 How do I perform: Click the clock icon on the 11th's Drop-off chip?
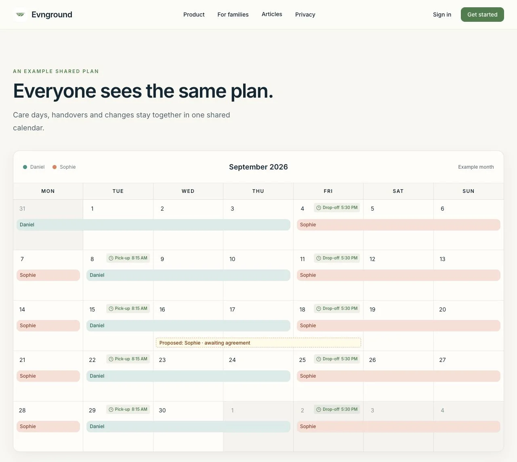319,258
